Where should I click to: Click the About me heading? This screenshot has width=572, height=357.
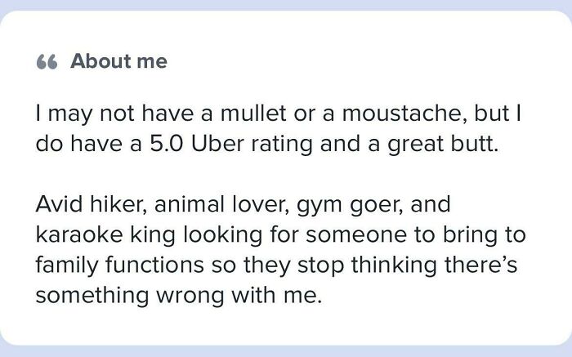118,61
